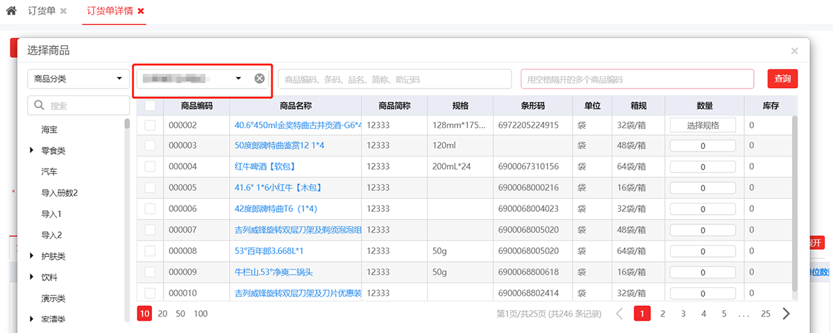Expand the 零食类 category tree node
833x333 pixels.
click(32, 150)
